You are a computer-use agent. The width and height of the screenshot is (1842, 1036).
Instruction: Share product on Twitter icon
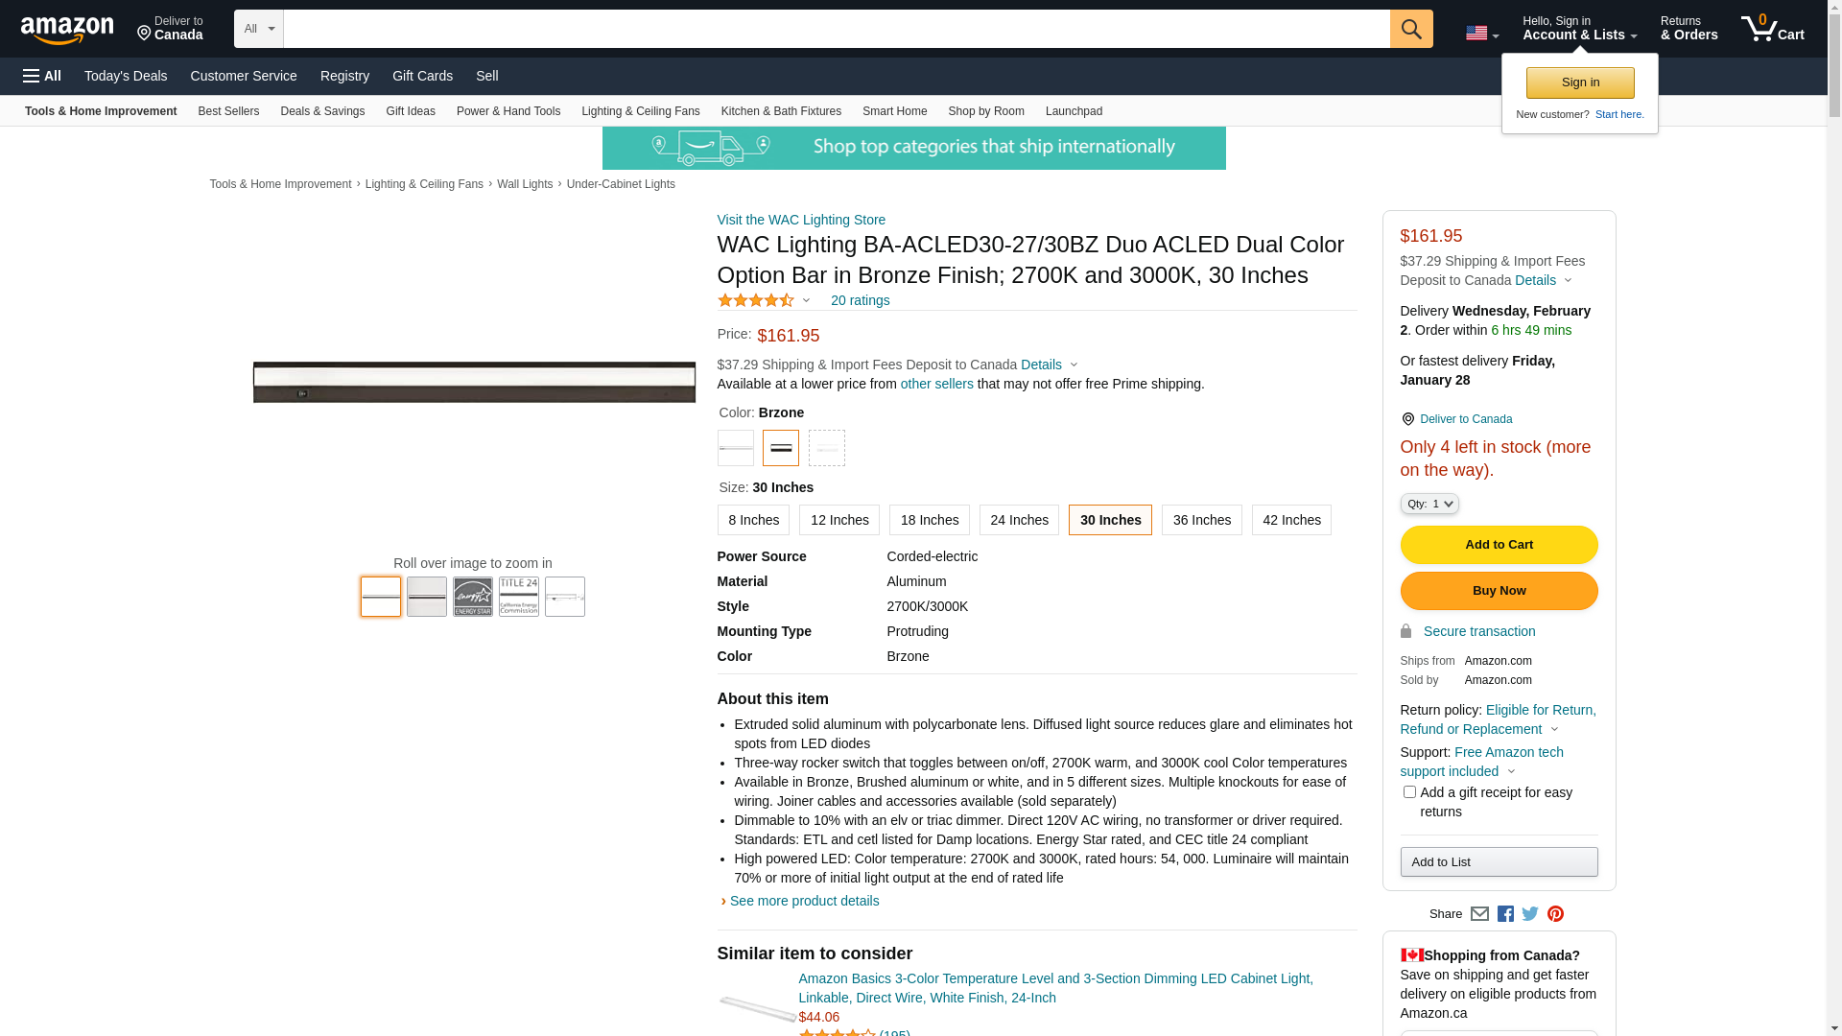click(x=1530, y=914)
